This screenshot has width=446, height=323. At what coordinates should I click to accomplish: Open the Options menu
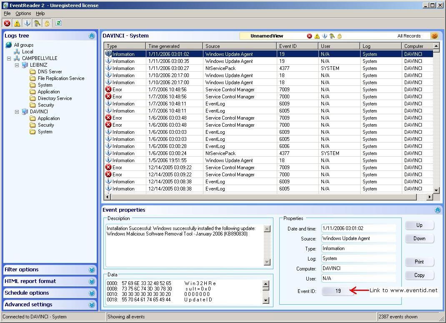coord(23,13)
